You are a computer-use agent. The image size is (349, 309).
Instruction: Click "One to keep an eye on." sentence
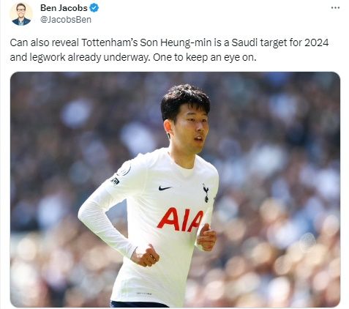[x=205, y=57]
